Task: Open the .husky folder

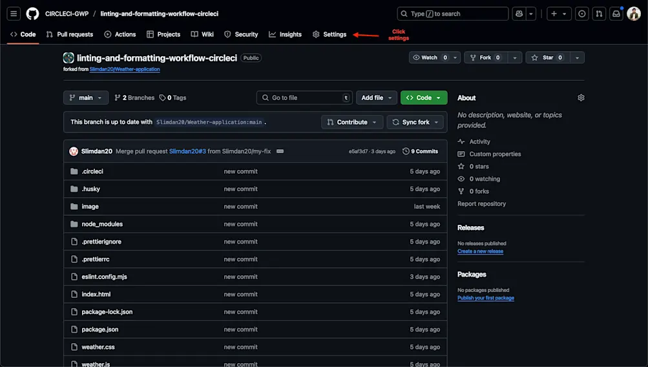Action: (91, 189)
